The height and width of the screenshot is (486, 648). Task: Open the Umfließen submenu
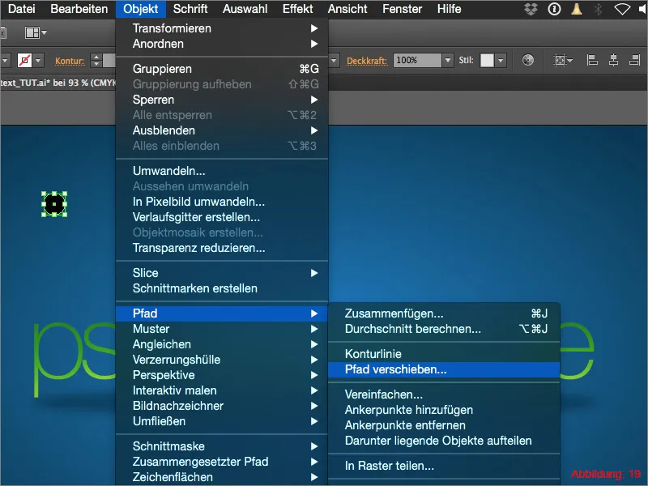[x=222, y=421]
